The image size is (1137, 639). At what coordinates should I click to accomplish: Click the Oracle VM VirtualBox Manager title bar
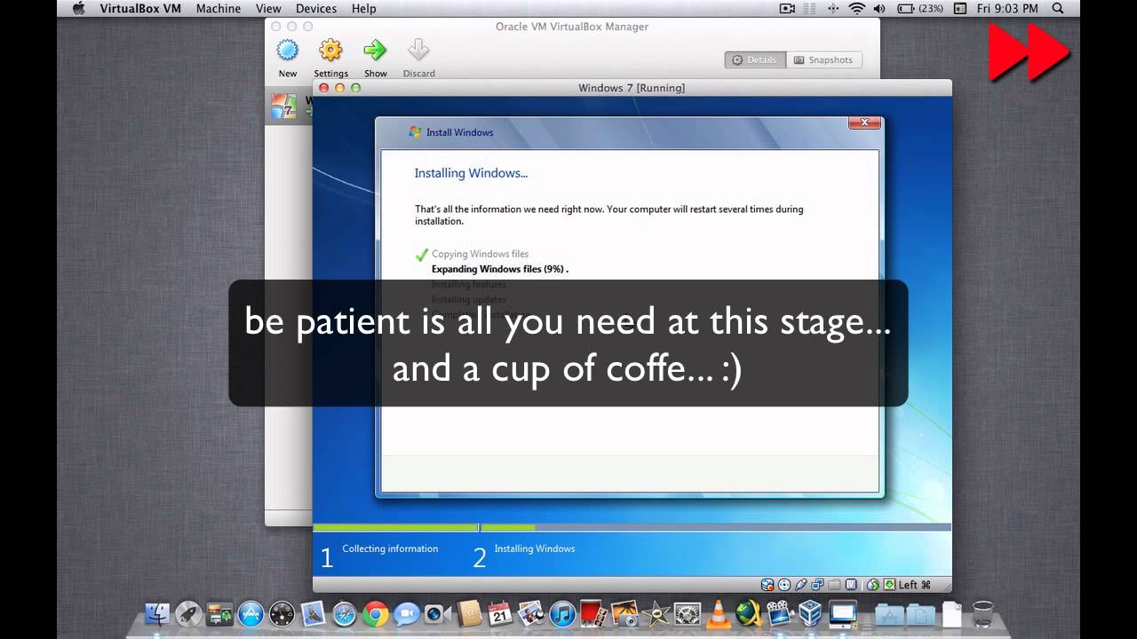click(x=572, y=27)
